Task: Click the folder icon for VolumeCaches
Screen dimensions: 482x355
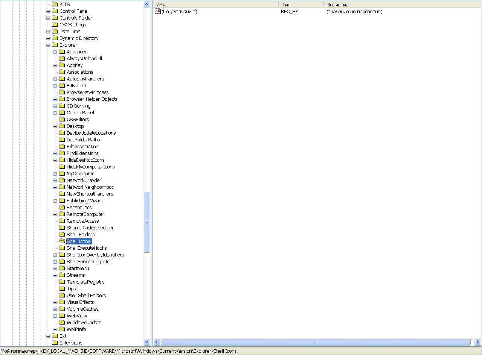Action: pos(62,309)
